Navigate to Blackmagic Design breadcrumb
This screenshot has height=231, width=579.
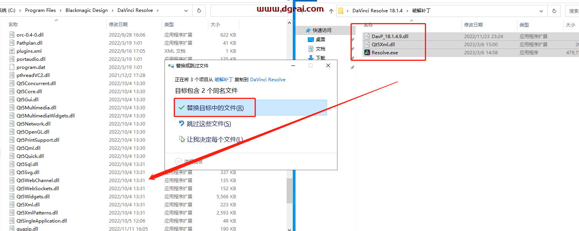coord(87,10)
